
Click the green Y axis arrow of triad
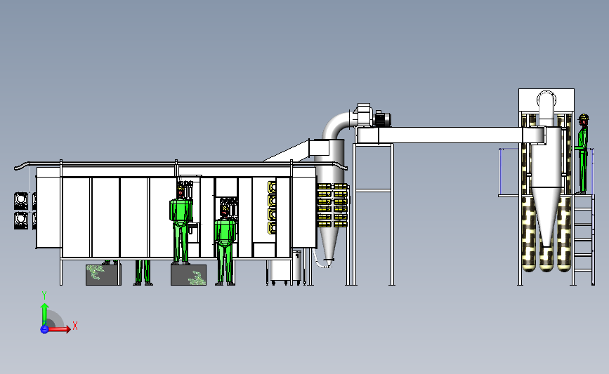tap(45, 314)
